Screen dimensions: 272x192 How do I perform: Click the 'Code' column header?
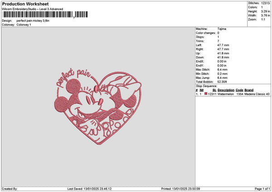point(239,90)
